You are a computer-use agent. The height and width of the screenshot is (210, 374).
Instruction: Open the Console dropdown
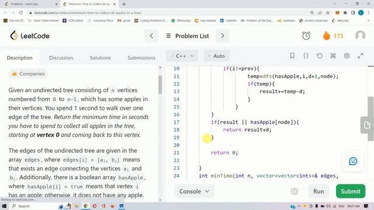(x=194, y=191)
